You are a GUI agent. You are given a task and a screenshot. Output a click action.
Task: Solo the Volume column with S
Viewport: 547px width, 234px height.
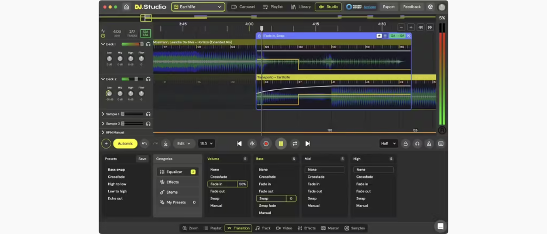tap(245, 159)
